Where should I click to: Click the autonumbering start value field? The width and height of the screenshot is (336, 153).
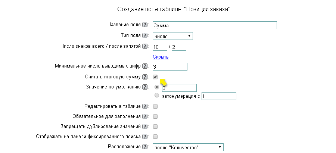click(219, 96)
